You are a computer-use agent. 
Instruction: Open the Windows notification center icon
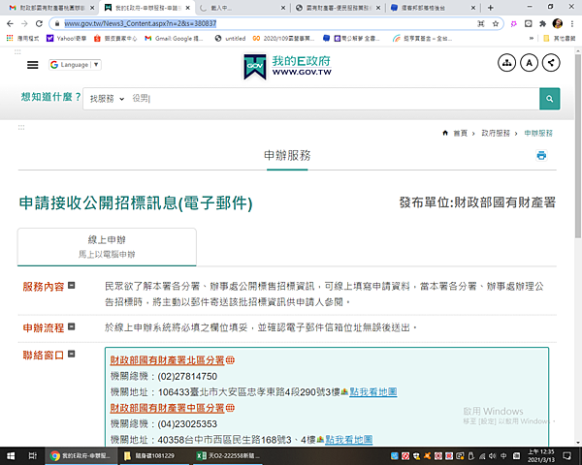(567, 455)
